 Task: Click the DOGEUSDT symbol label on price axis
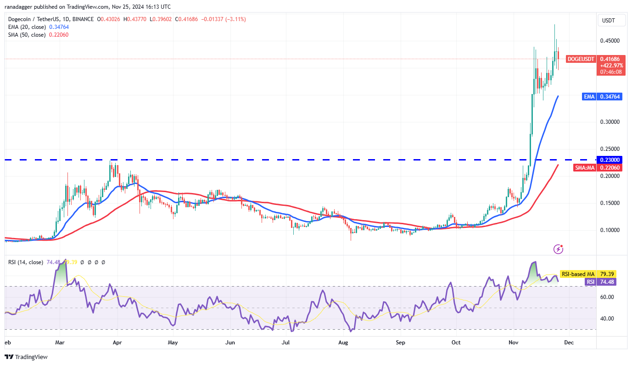[581, 59]
